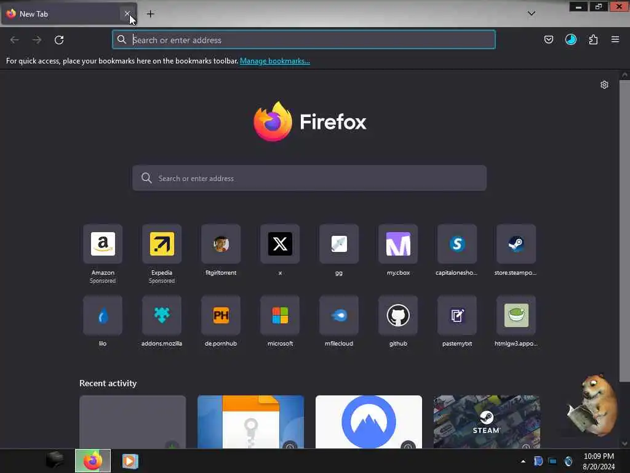Click the scrollbar up arrow
630x473 pixels.
point(624,75)
